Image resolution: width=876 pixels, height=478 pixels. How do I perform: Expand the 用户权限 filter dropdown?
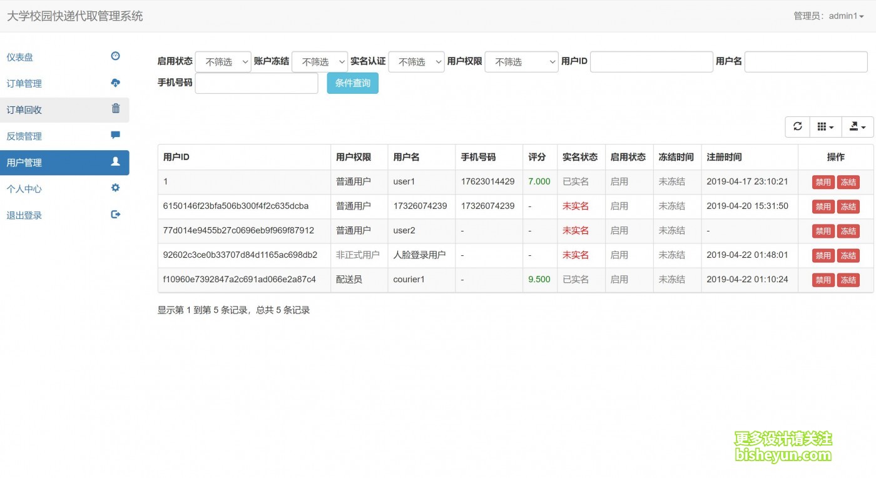(521, 62)
